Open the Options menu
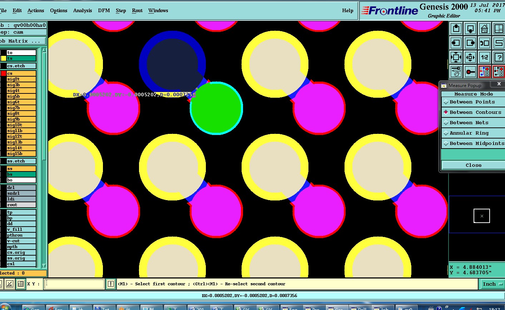Viewport: 505px width, 310px height. pos(59,11)
